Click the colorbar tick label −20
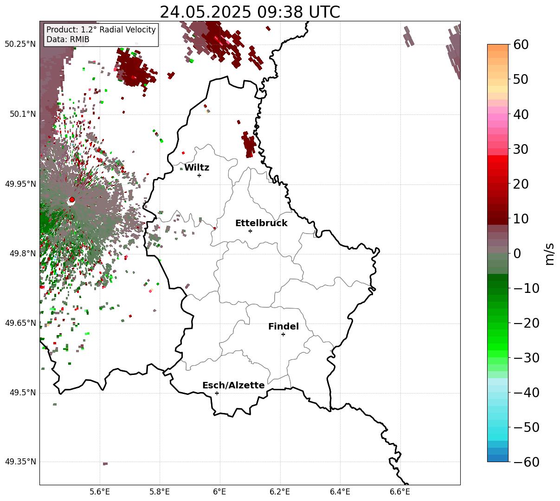The height and width of the screenshot is (501, 560). click(526, 323)
